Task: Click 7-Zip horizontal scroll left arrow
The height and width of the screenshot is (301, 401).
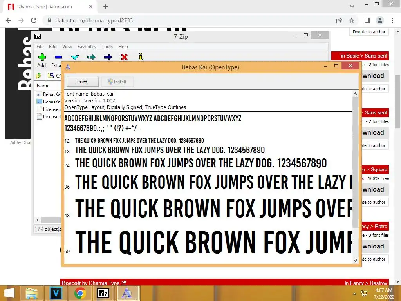Action: point(38,220)
